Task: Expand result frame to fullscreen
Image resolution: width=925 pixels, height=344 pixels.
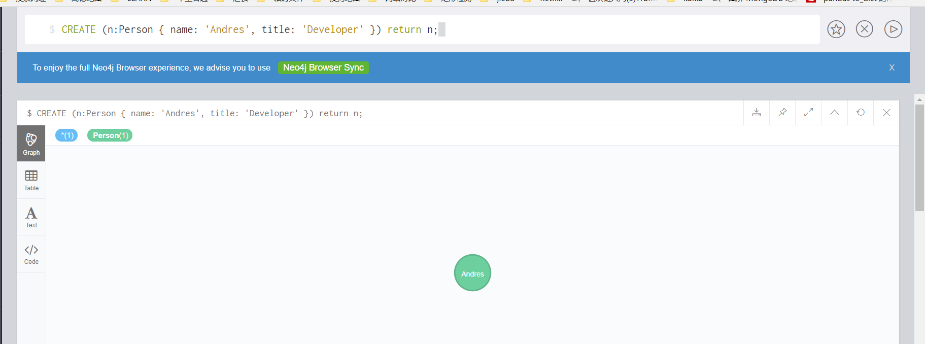Action: coord(808,113)
